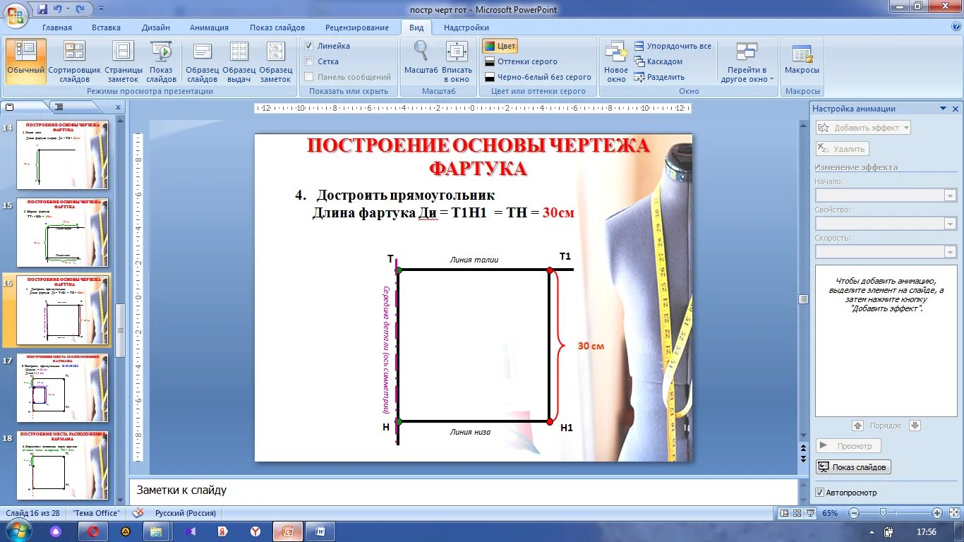Click zoom level 65% in status bar
Viewport: 964px width, 542px height.
tap(830, 513)
